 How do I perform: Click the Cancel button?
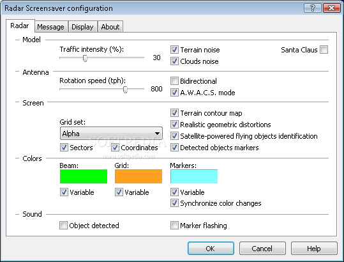click(x=262, y=249)
